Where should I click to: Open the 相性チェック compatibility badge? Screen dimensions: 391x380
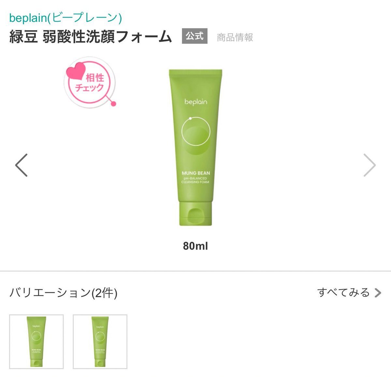(90, 82)
